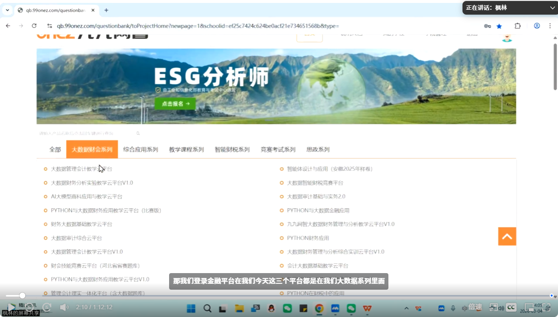558x317 pixels.
Task: Click the bookmark star icon
Action: (499, 26)
